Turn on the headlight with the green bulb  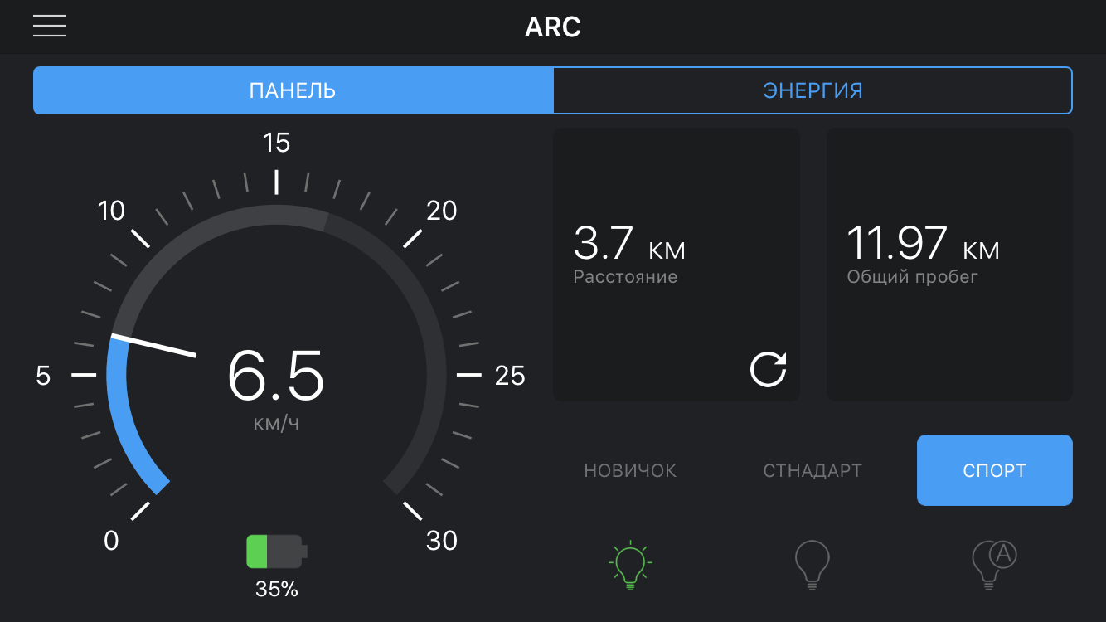[x=630, y=565]
